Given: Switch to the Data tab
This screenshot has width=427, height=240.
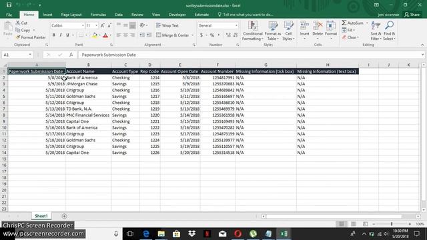Looking at the screenshot, I should pyautogui.click(x=119, y=15).
